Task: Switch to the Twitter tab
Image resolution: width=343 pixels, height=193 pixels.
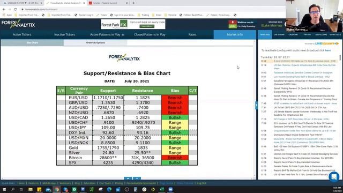Action: 307,34
